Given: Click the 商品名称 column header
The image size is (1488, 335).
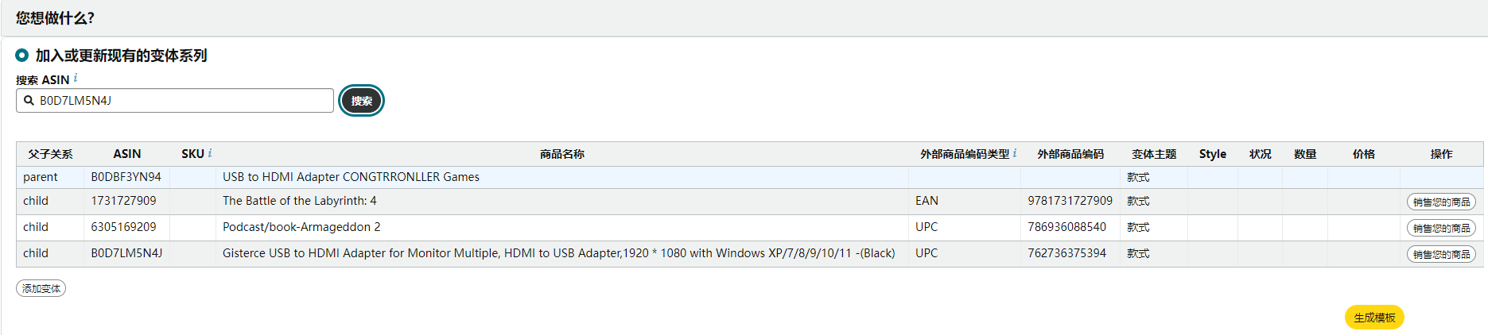Looking at the screenshot, I should pos(562,154).
